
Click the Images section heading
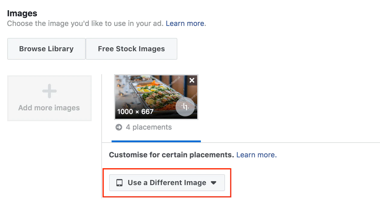(x=22, y=13)
